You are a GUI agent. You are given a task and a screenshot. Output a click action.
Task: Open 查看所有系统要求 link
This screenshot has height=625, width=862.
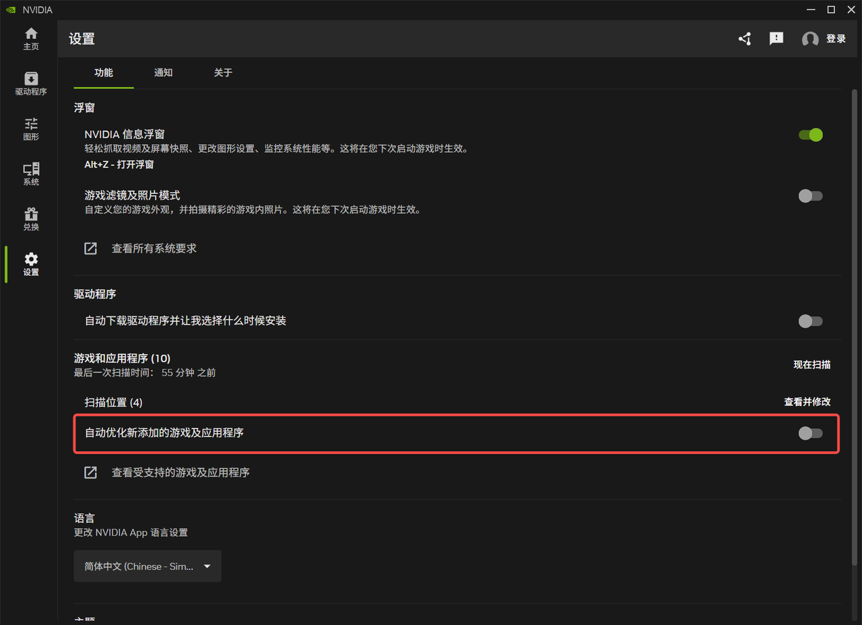[x=154, y=249]
